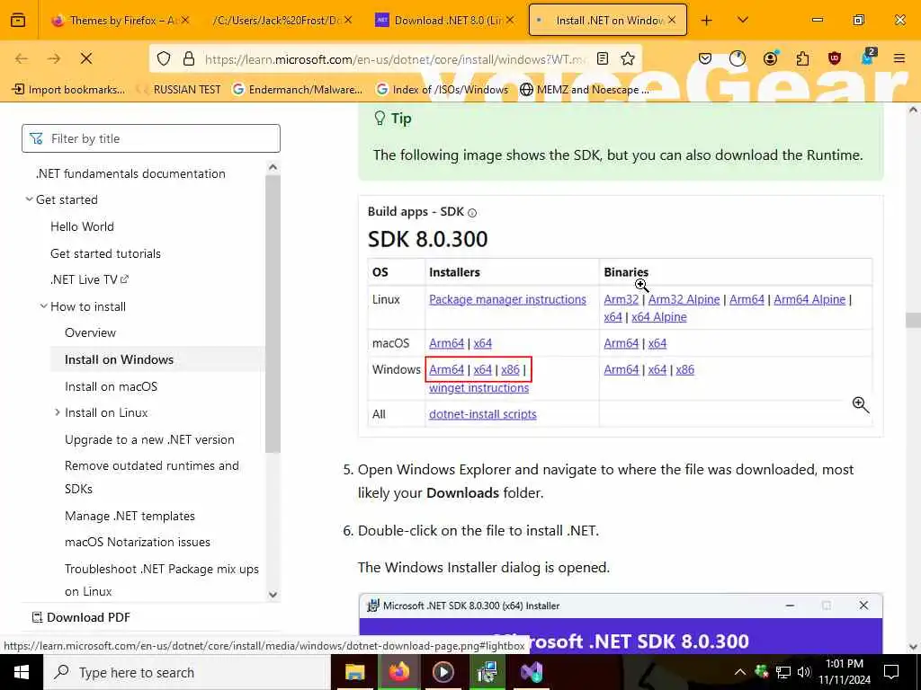Open the Hello World article
This screenshot has width=921, height=690.
pyautogui.click(x=82, y=226)
